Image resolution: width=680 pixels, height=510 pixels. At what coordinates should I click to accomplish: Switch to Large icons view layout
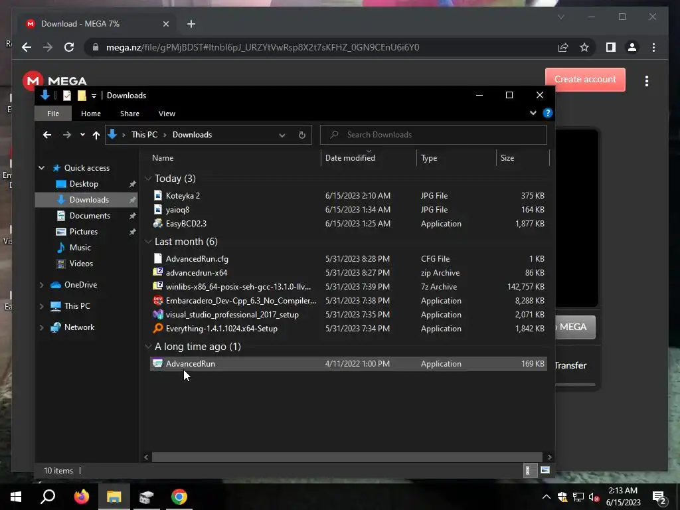point(545,471)
